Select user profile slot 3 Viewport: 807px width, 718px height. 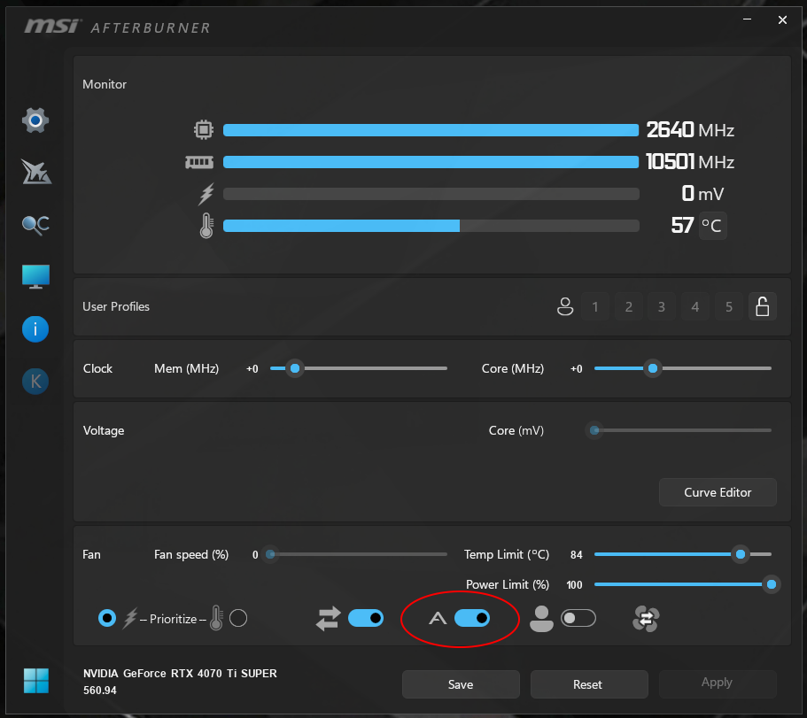coord(662,307)
